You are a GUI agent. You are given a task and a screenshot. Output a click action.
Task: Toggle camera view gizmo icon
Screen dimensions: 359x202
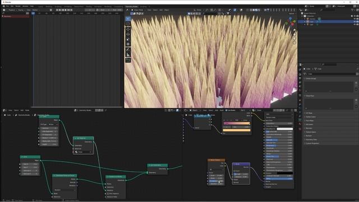pos(294,39)
